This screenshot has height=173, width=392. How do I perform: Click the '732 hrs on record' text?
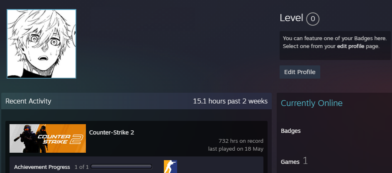[x=241, y=141]
